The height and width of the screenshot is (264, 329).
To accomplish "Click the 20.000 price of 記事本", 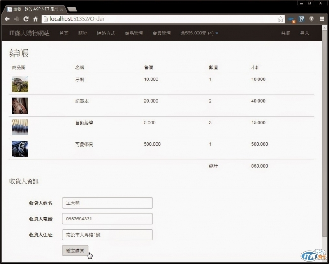I will tap(151, 101).
